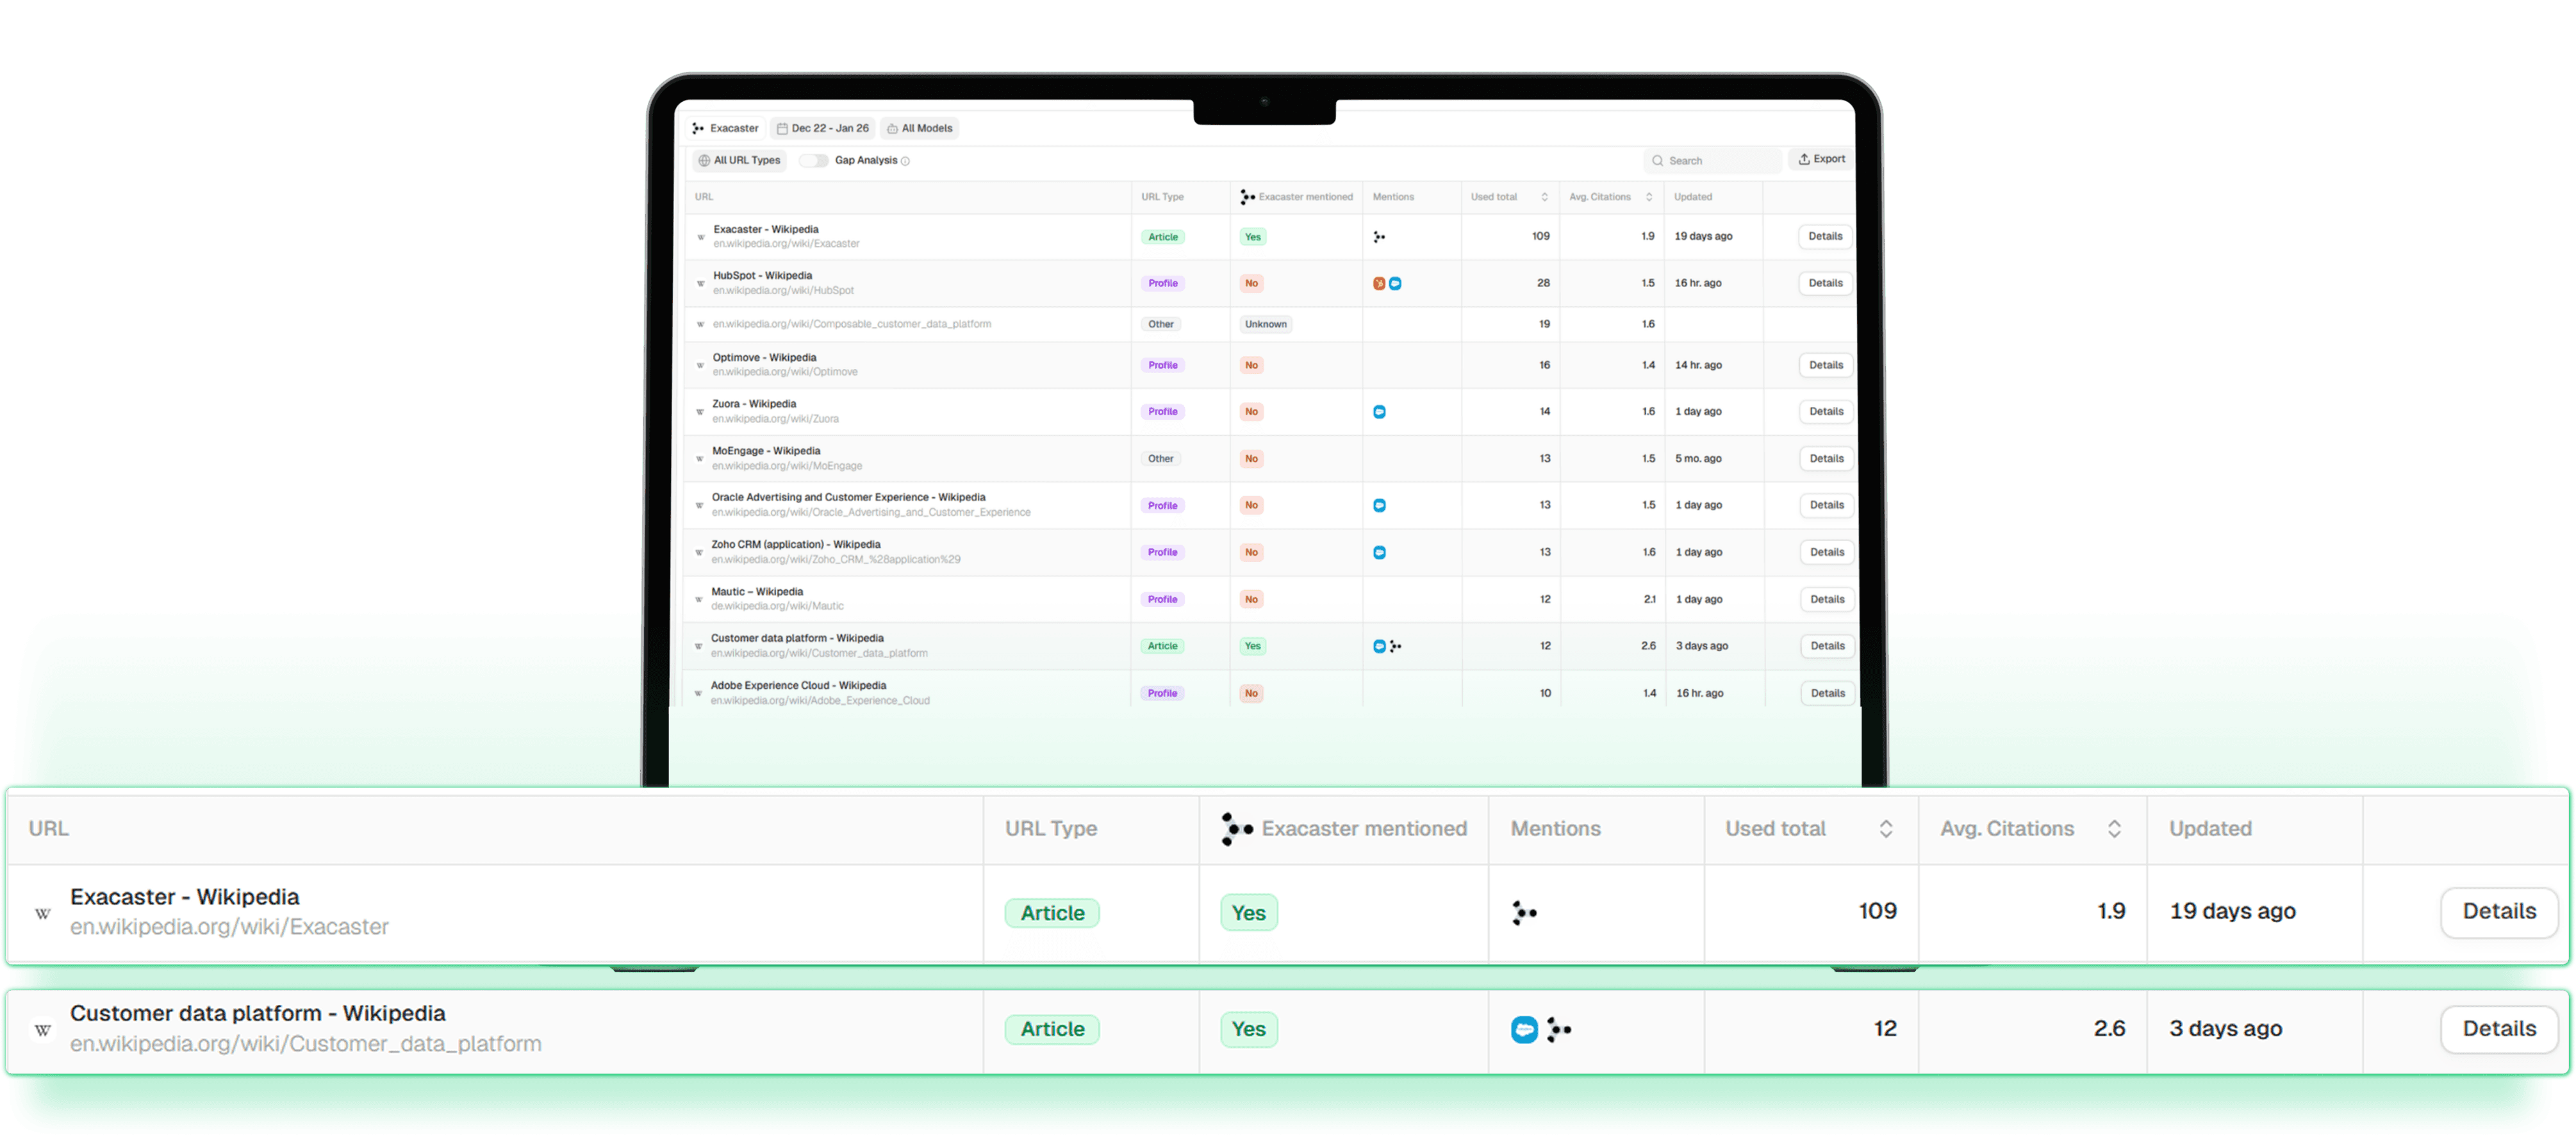Click '19 days ago' in enlarged Exacaster row
Screen dimensions: 2576x1142
click(2232, 912)
